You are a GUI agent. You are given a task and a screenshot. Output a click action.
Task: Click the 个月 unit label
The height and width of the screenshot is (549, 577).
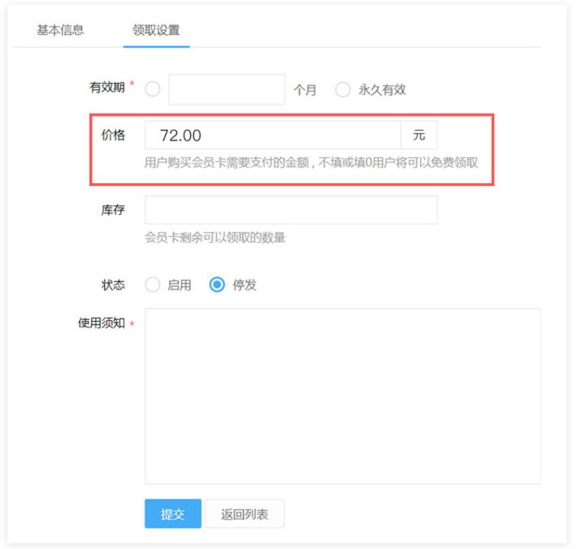tap(305, 90)
